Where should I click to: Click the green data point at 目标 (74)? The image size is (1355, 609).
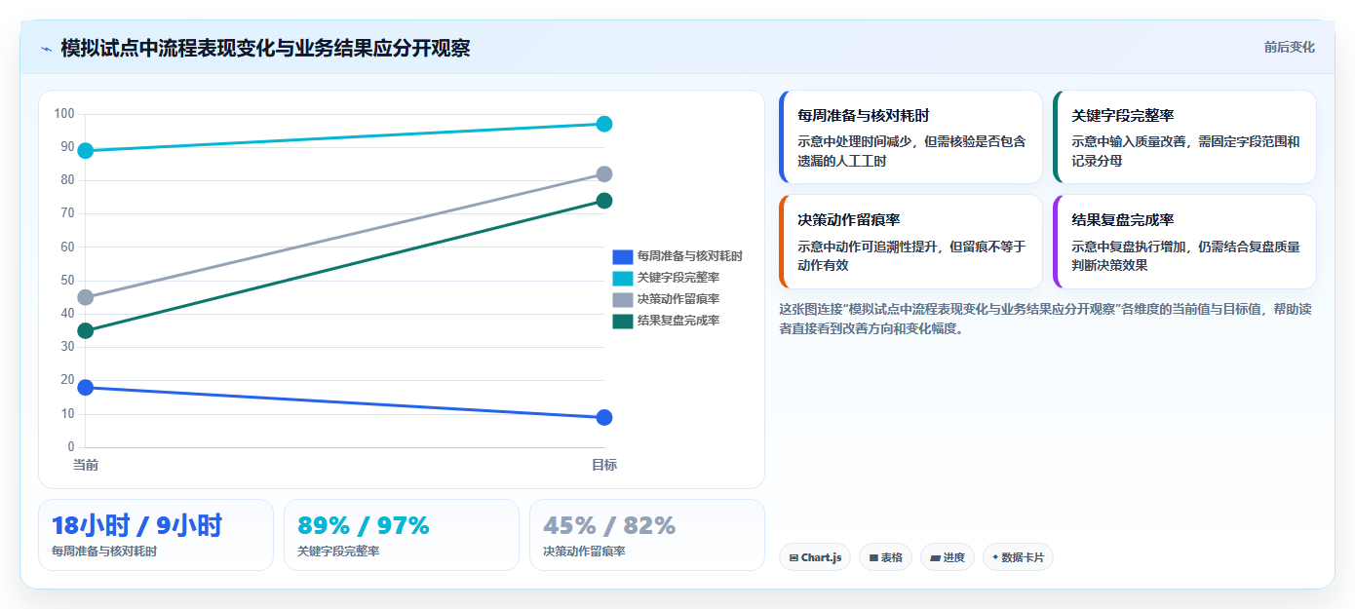click(604, 201)
